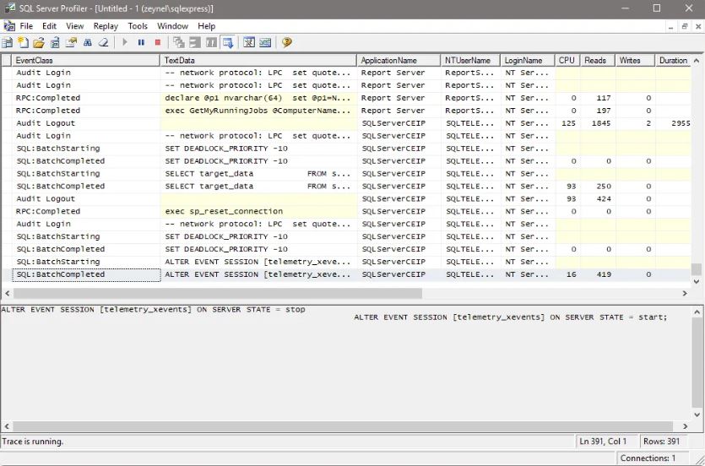Open the Tools menu
Viewport: 705px width, 466px height.
(138, 26)
